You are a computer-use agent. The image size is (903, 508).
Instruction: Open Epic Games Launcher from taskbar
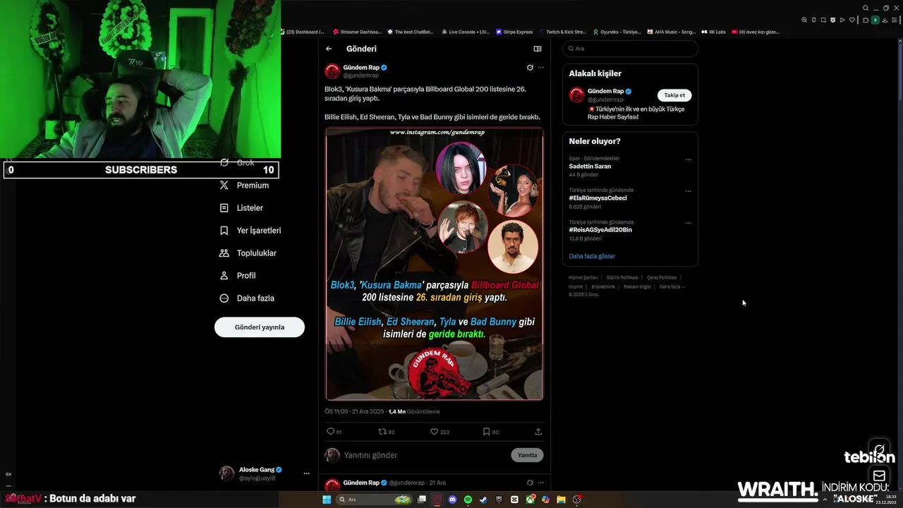[499, 500]
